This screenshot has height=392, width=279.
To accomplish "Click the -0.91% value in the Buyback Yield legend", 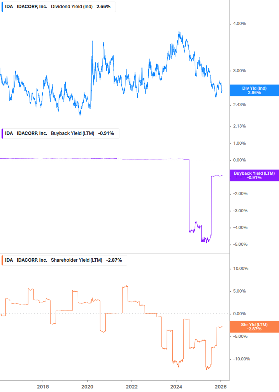I will click(106, 133).
